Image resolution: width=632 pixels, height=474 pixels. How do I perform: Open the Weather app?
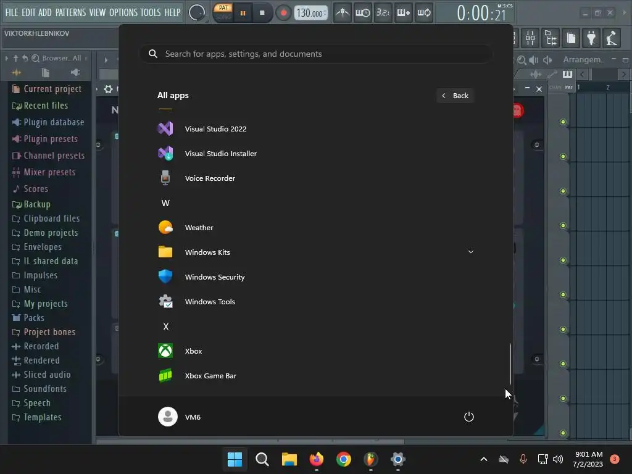pos(315,228)
